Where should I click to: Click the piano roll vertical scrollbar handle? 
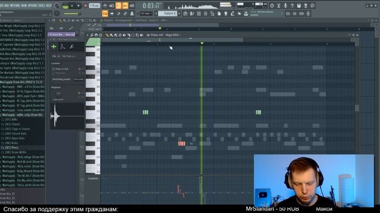tap(357, 108)
